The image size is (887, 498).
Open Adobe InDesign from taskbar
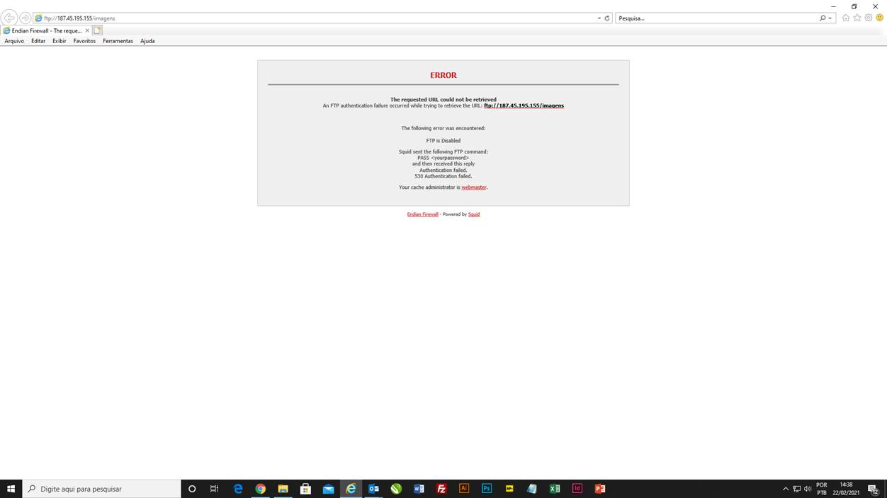pyautogui.click(x=577, y=489)
